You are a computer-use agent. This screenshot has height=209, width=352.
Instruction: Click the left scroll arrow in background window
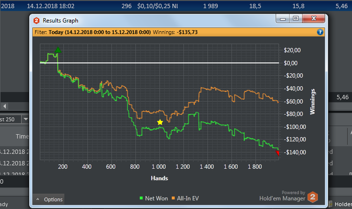pyautogui.click(x=5, y=106)
